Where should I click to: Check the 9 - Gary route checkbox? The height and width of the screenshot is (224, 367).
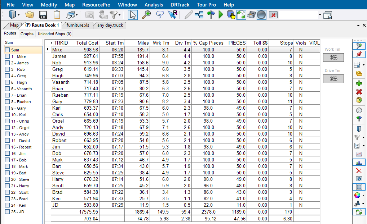(7, 108)
